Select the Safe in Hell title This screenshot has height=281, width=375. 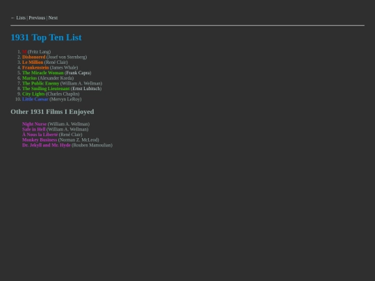pos(34,129)
